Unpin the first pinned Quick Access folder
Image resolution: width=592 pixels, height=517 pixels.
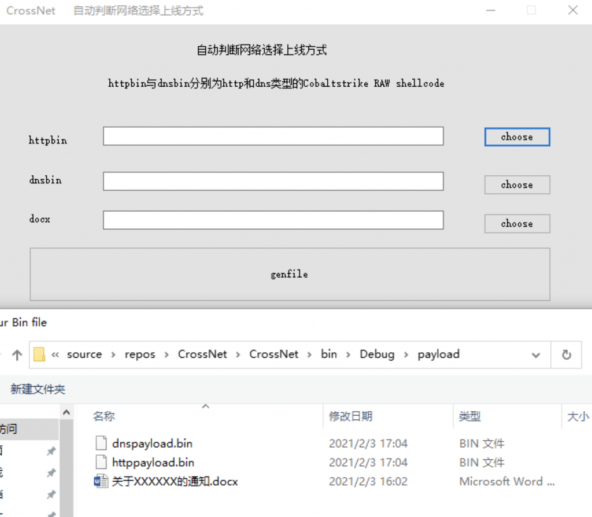(x=51, y=451)
